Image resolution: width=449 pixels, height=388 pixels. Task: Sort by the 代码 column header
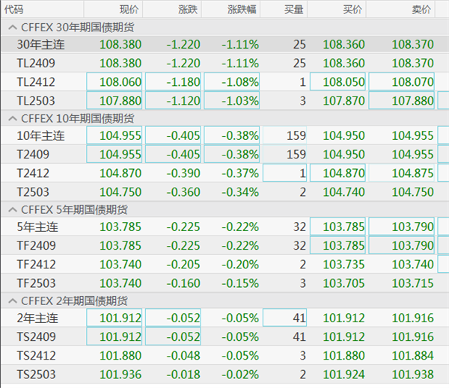point(13,10)
